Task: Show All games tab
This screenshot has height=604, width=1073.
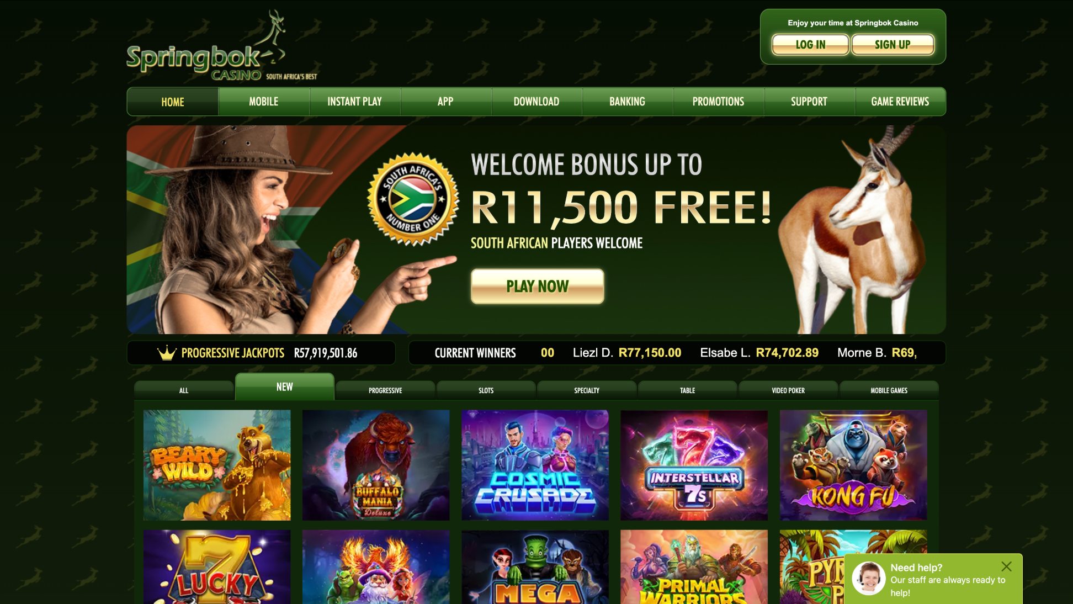Action: 184,390
